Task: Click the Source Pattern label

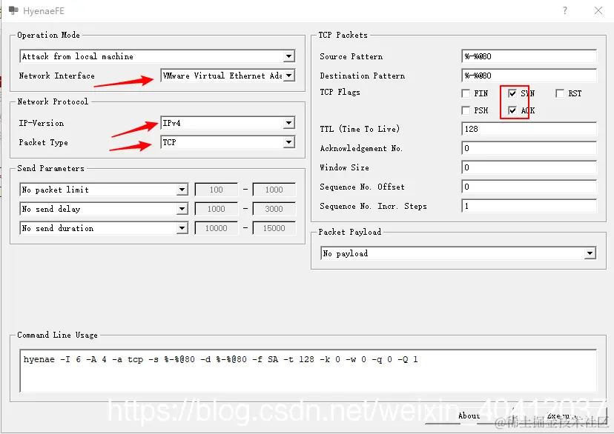Action: 351,57
